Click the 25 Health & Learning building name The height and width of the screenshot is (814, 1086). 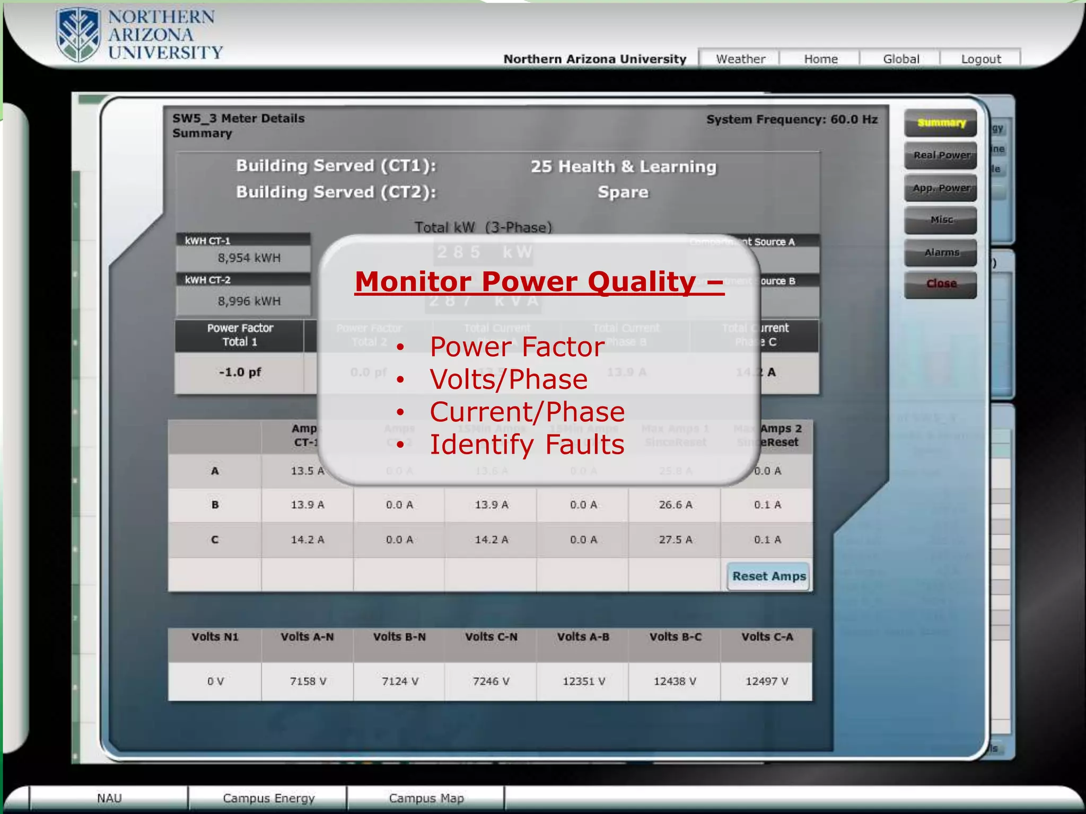pyautogui.click(x=624, y=166)
